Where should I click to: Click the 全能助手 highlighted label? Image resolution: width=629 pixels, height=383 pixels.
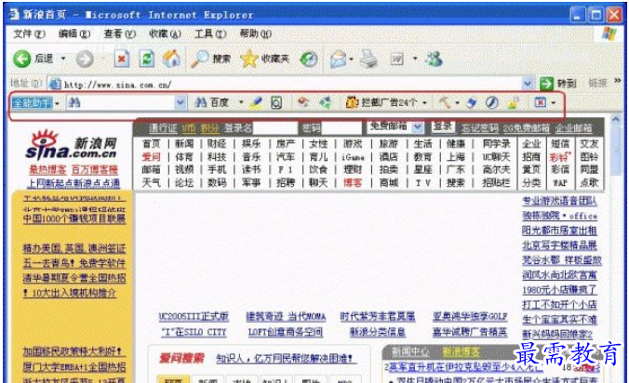click(x=32, y=103)
